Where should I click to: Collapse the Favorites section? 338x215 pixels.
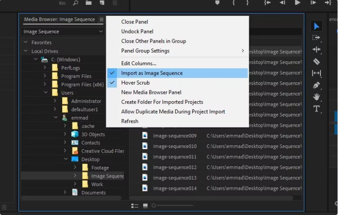pos(26,42)
